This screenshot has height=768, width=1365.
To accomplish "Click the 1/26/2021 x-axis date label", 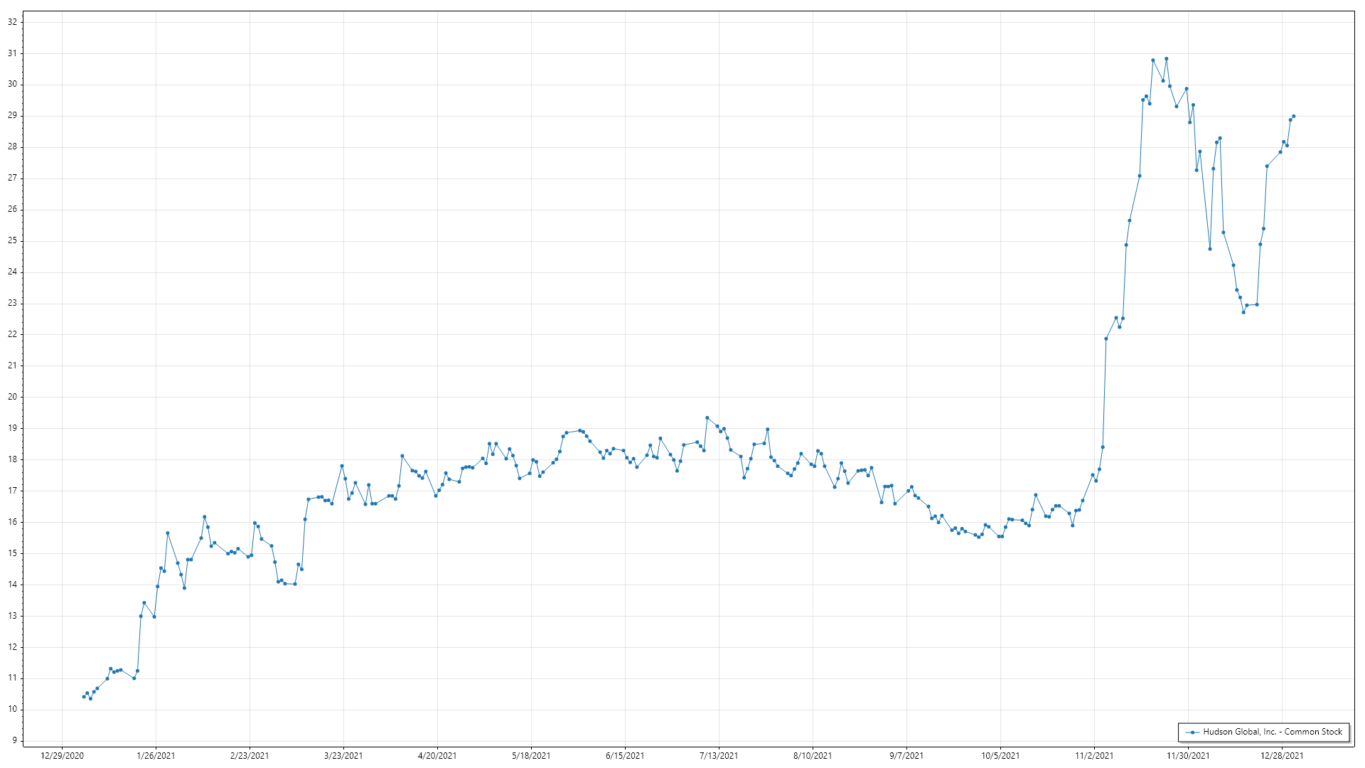I will (x=156, y=756).
